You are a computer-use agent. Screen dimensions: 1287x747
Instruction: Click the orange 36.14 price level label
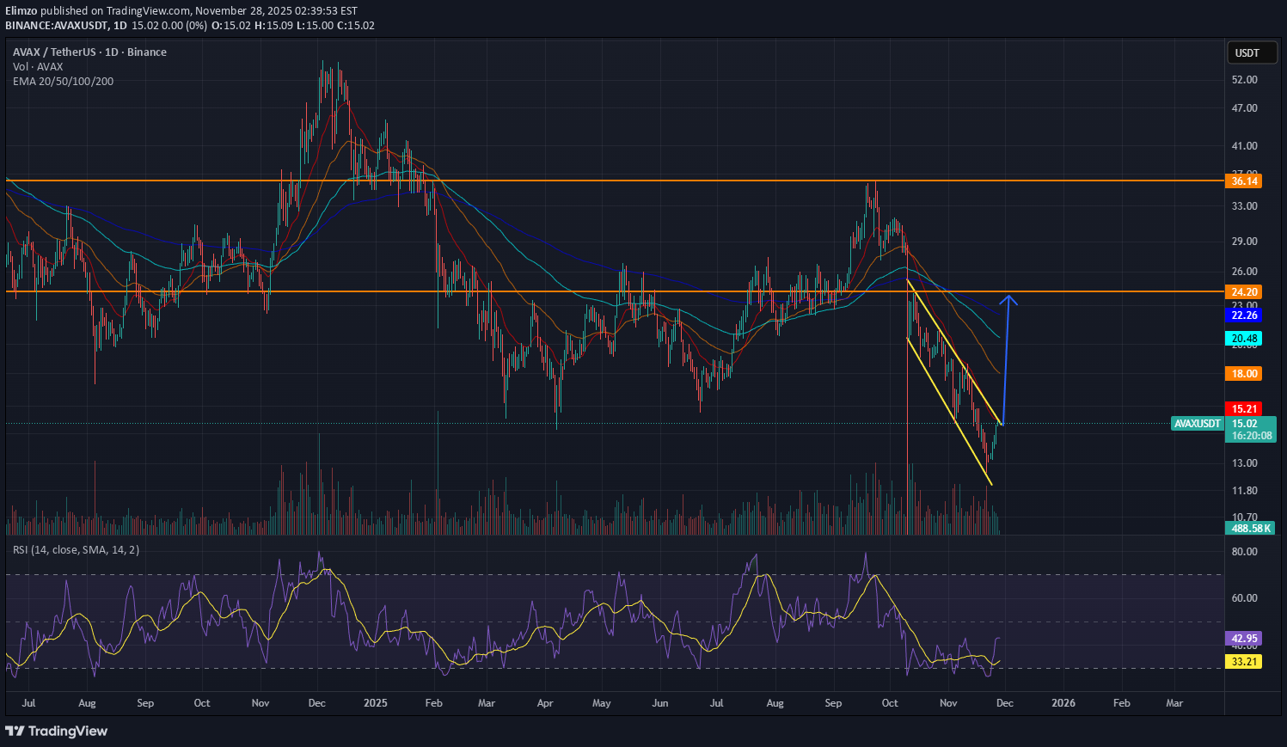[1244, 181]
